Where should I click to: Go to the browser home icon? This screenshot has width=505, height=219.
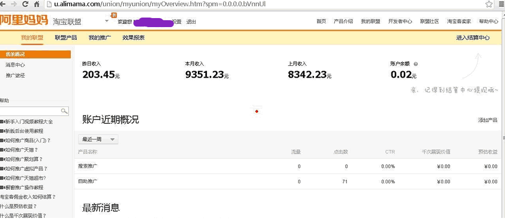pyautogui.click(x=37, y=4)
